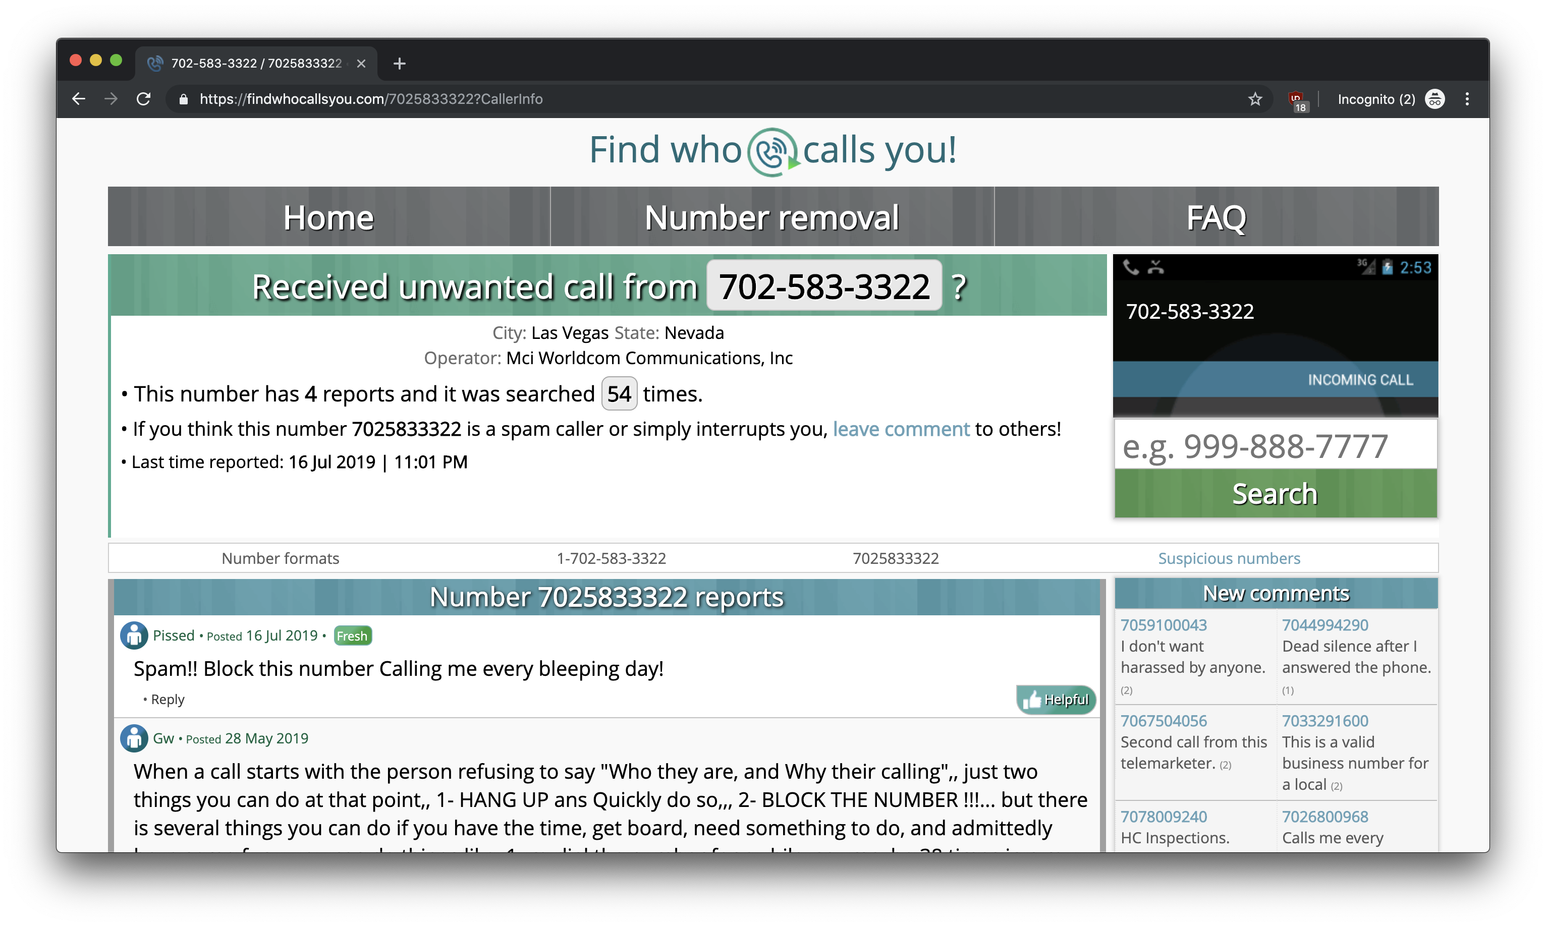Click the Incognito profile icon
The width and height of the screenshot is (1546, 927).
(x=1434, y=99)
